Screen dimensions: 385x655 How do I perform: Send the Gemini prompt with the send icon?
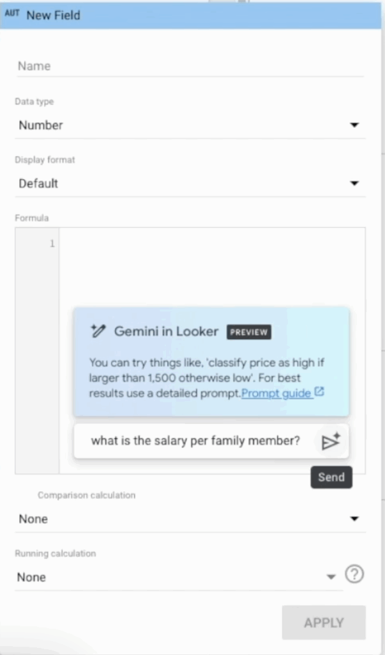(331, 441)
